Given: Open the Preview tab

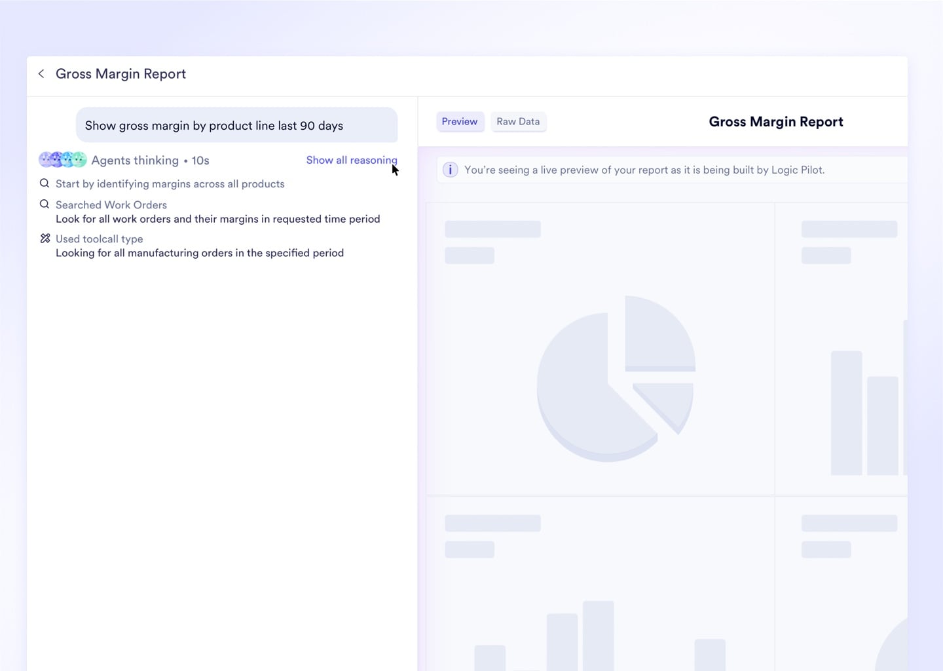Looking at the screenshot, I should tap(460, 122).
